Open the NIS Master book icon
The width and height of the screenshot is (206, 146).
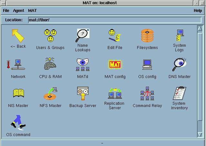pyautogui.click(x=18, y=93)
